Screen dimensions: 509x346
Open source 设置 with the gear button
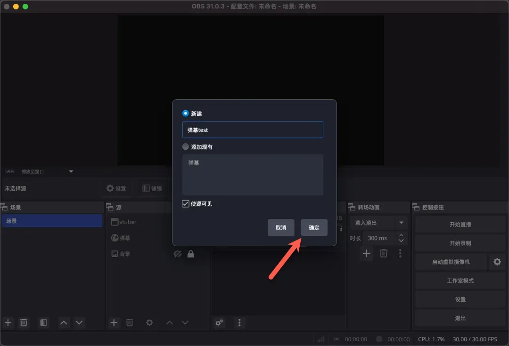pos(116,188)
